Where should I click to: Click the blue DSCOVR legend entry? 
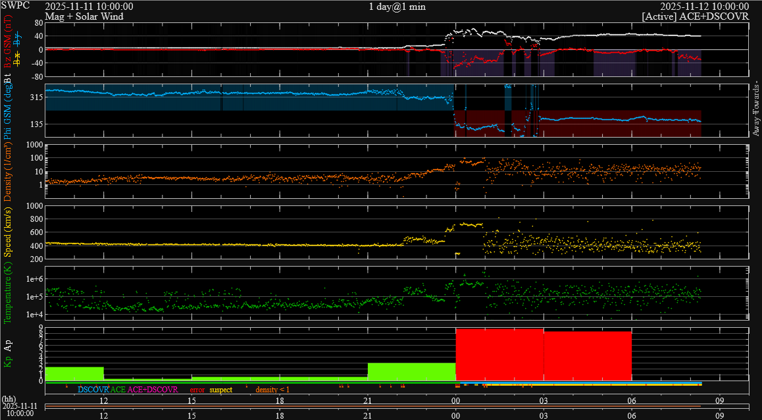pos(93,390)
